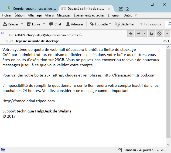Screen dimensions: 171x153
Task: Click the delete message circle icon
Action: coord(159,34)
